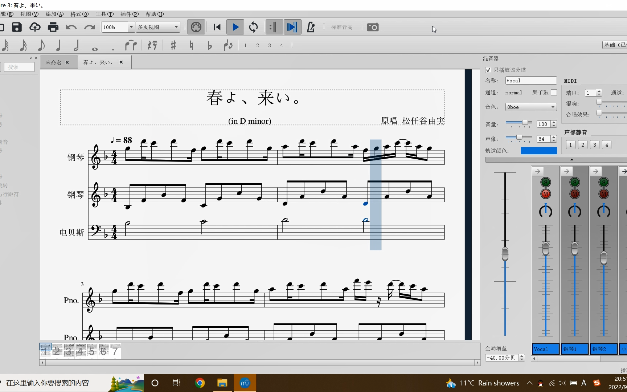Image resolution: width=627 pixels, height=392 pixels.
Task: Open the 插件 menu
Action: pyautogui.click(x=130, y=14)
